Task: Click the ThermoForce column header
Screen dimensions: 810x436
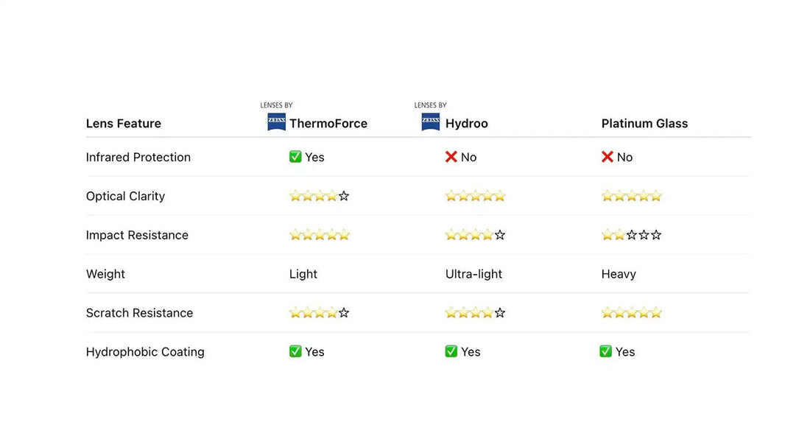Action: coord(328,124)
